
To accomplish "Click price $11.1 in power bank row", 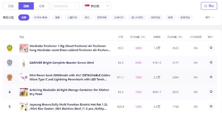I will point(121,77).
